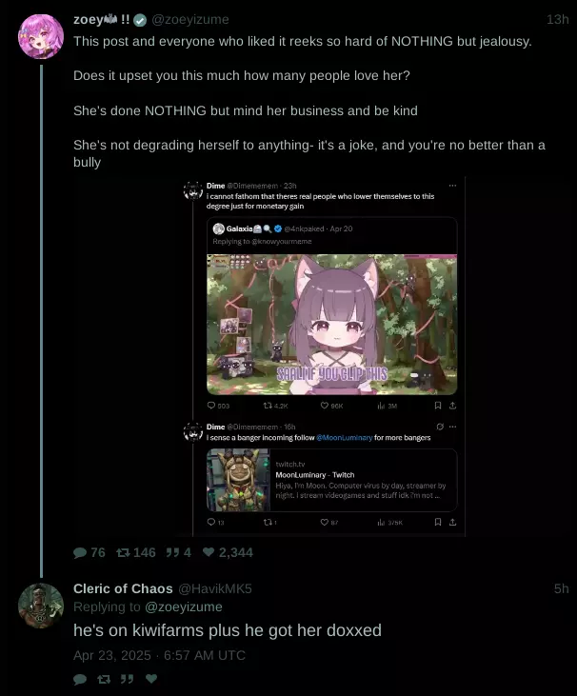Click the Cleric of Chaos display name

pyautogui.click(x=123, y=588)
